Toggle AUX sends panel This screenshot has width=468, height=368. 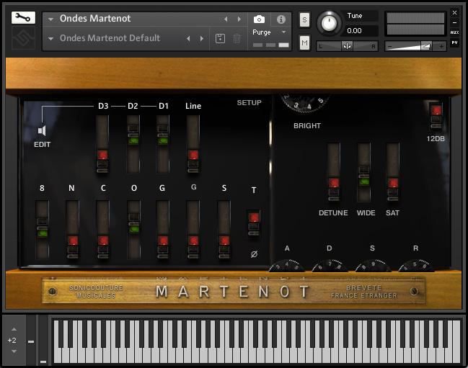[x=454, y=32]
